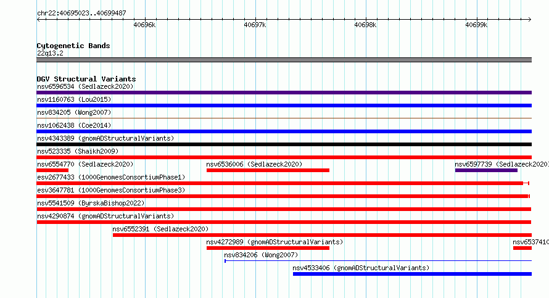Click the nsv6596534 (Sedlazeck2020) label

tap(85, 86)
